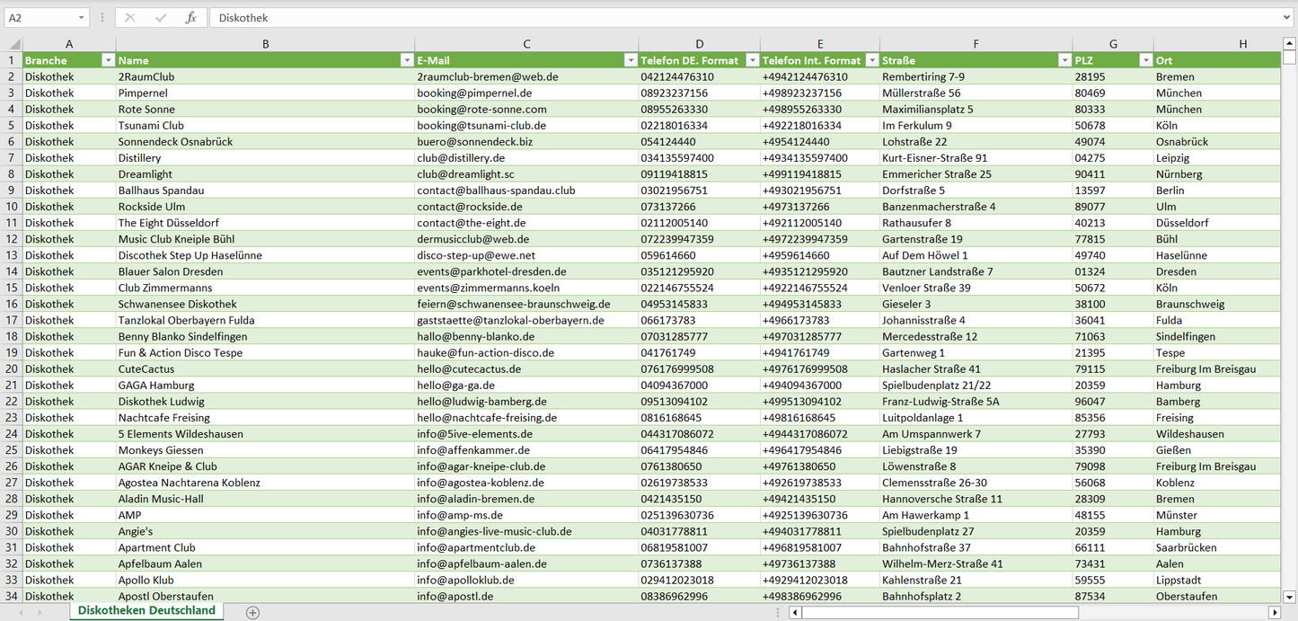1298x621 pixels.
Task: Add a new sheet with the plus button
Action: [253, 612]
